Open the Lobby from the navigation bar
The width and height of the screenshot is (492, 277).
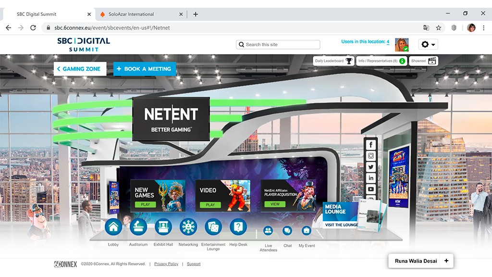(x=113, y=227)
